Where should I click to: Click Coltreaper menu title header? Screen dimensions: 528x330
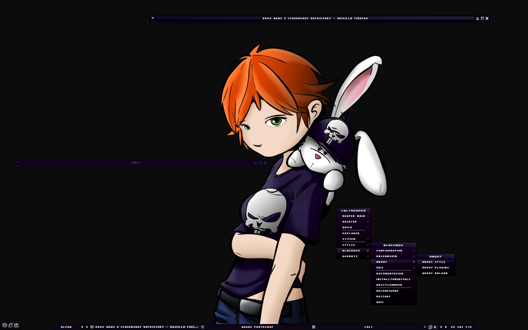click(x=354, y=211)
